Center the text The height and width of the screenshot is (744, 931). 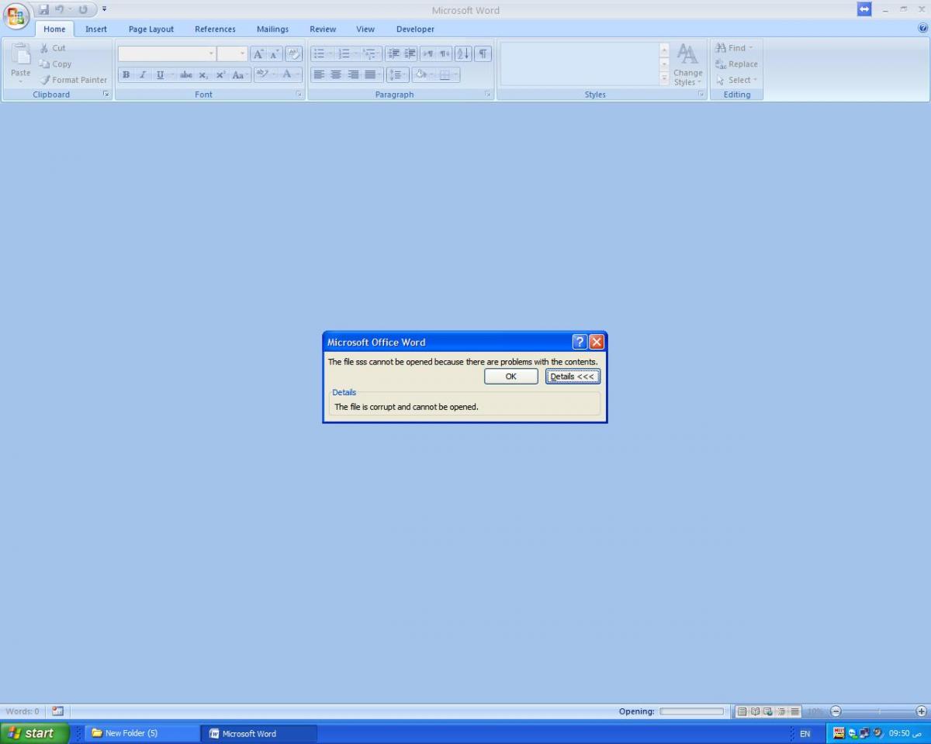(336, 75)
